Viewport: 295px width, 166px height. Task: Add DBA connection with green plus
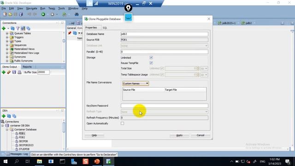(4, 116)
